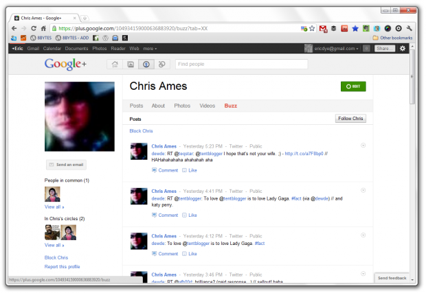Open Documents from Google bar
This screenshot has width=426, height=293.
pyautogui.click(x=77, y=49)
